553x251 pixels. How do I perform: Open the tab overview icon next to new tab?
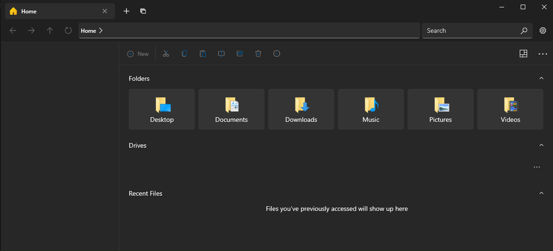pos(143,11)
